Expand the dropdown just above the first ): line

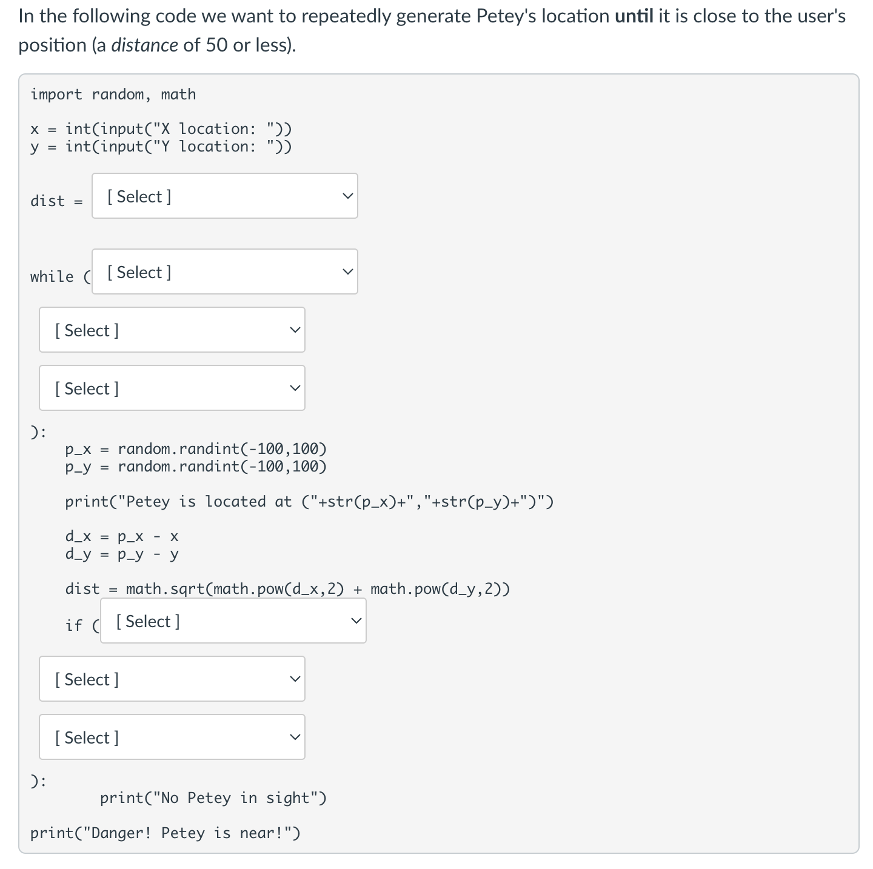click(x=172, y=388)
